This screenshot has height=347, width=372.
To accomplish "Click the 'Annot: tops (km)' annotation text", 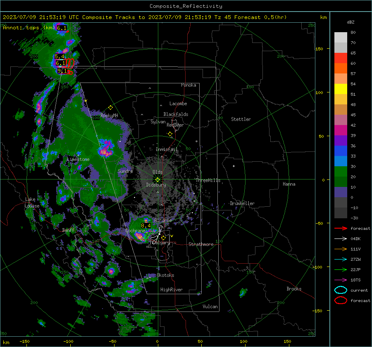I will click(29, 28).
